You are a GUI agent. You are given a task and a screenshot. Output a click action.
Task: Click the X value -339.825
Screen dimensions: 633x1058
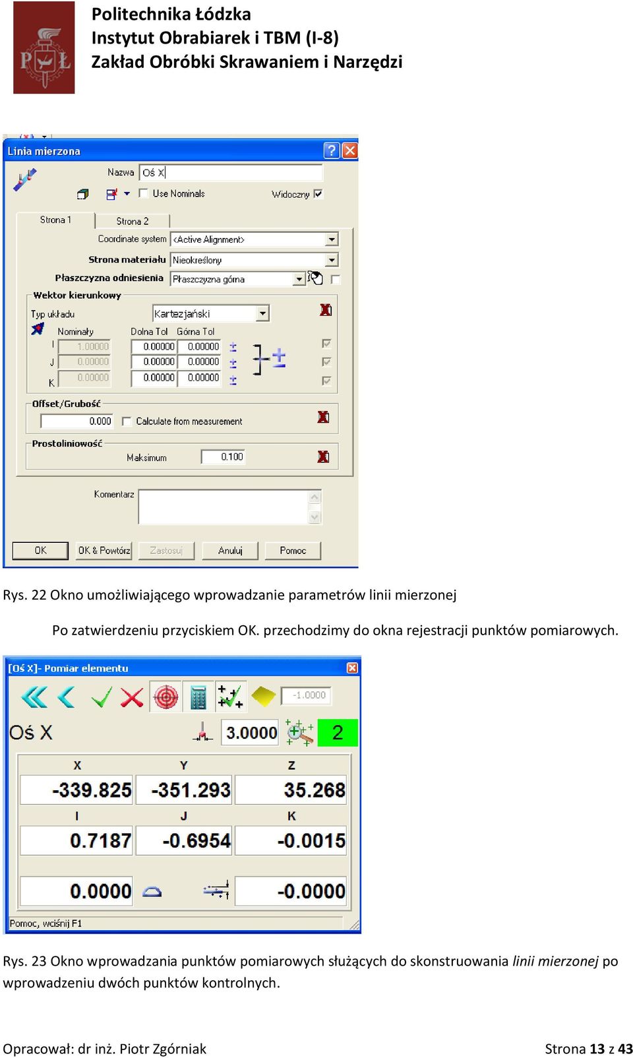coord(76,790)
